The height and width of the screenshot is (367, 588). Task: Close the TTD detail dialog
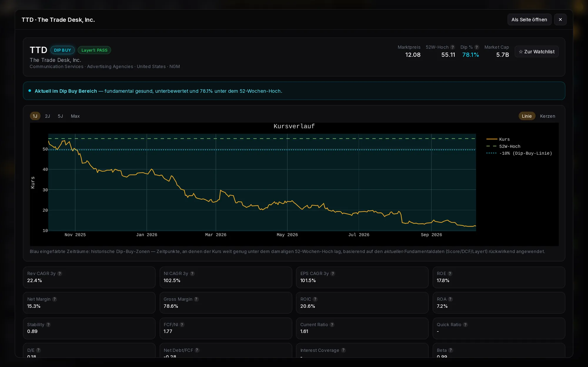(560, 20)
